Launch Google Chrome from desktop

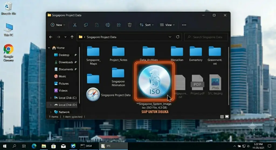pyautogui.click(x=8, y=53)
